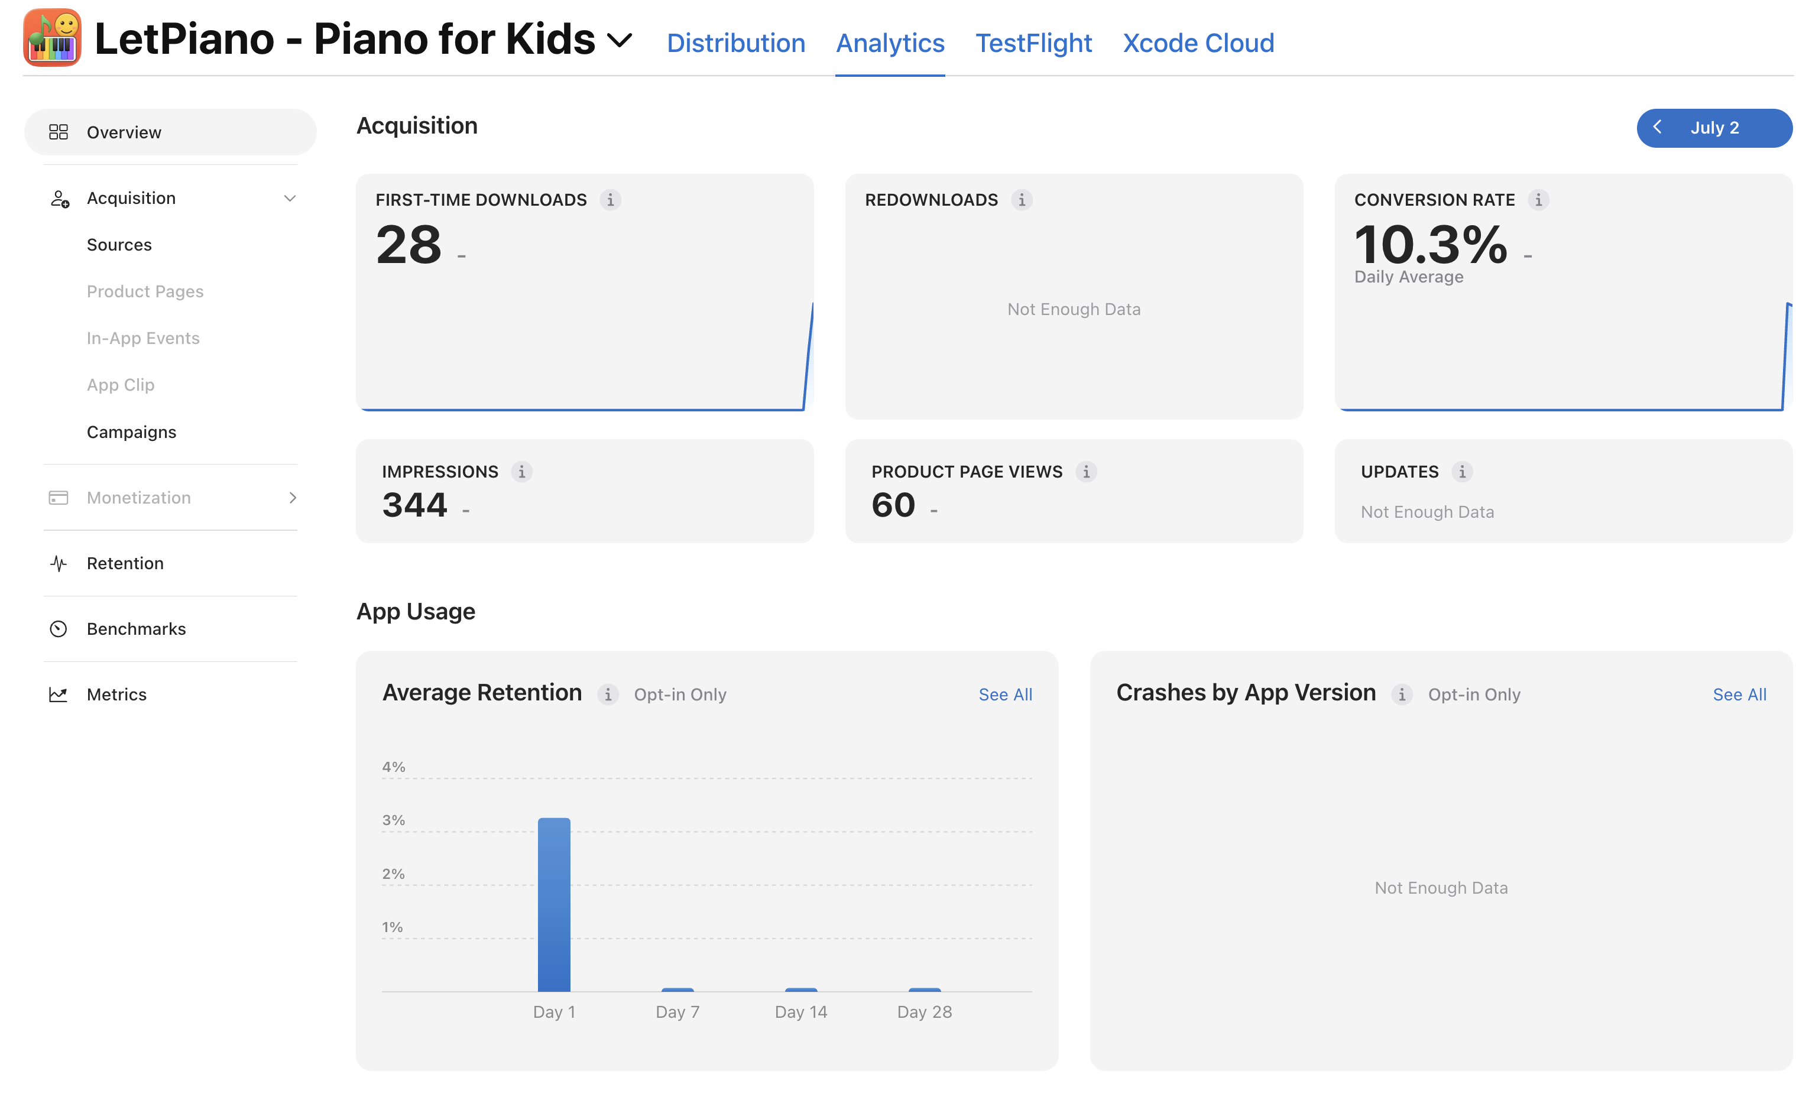Click the Day 14 retention bar

(x=801, y=990)
